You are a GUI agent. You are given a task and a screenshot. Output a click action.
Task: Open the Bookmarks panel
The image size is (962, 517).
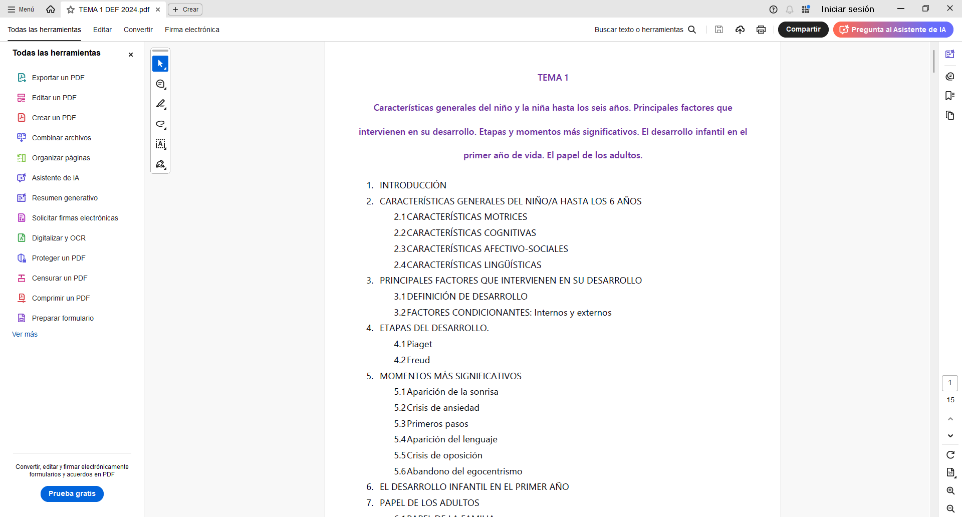[950, 95]
